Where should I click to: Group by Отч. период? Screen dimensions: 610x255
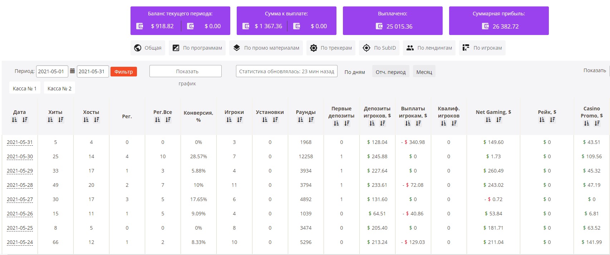click(390, 71)
